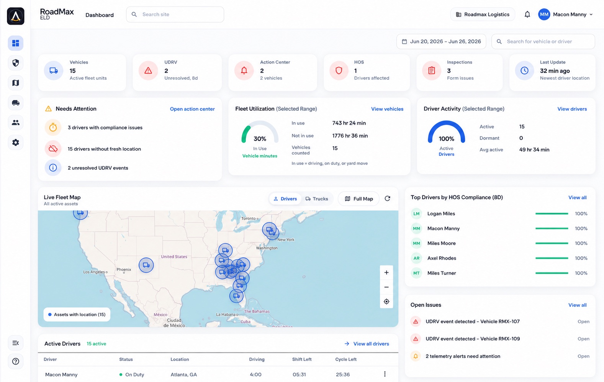Image resolution: width=604 pixels, height=382 pixels.
Task: Click the View all drivers link
Action: click(367, 344)
